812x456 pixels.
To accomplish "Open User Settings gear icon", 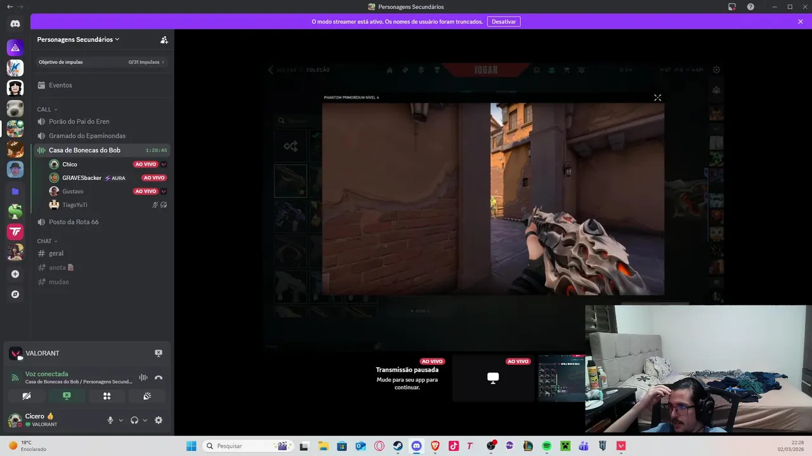I will [x=159, y=420].
